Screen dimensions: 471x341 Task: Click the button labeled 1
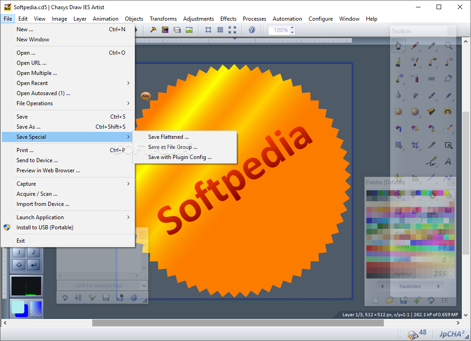click(x=19, y=252)
